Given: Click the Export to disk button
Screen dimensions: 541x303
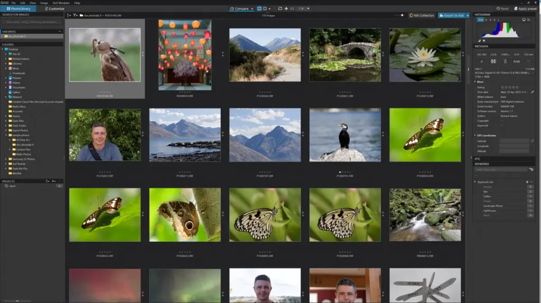Looking at the screenshot, I should coord(452,15).
